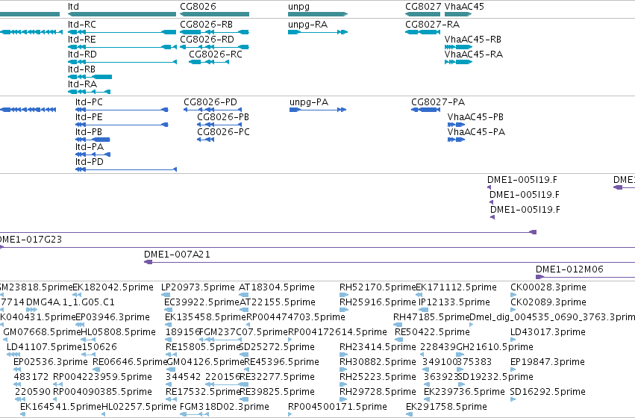Click the ltd-PD protein feature
This screenshot has height=418, width=635.
[89, 163]
